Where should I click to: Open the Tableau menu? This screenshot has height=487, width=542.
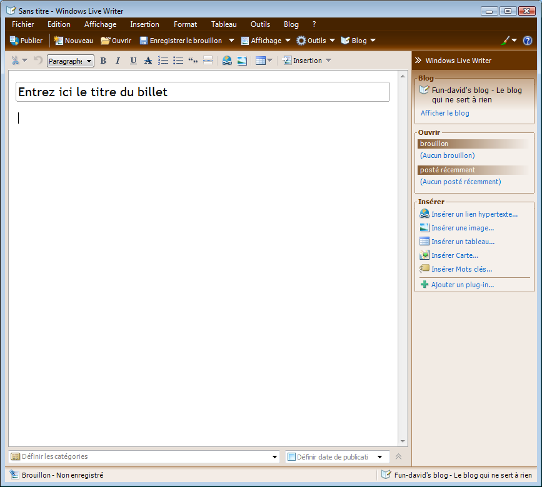click(x=224, y=24)
